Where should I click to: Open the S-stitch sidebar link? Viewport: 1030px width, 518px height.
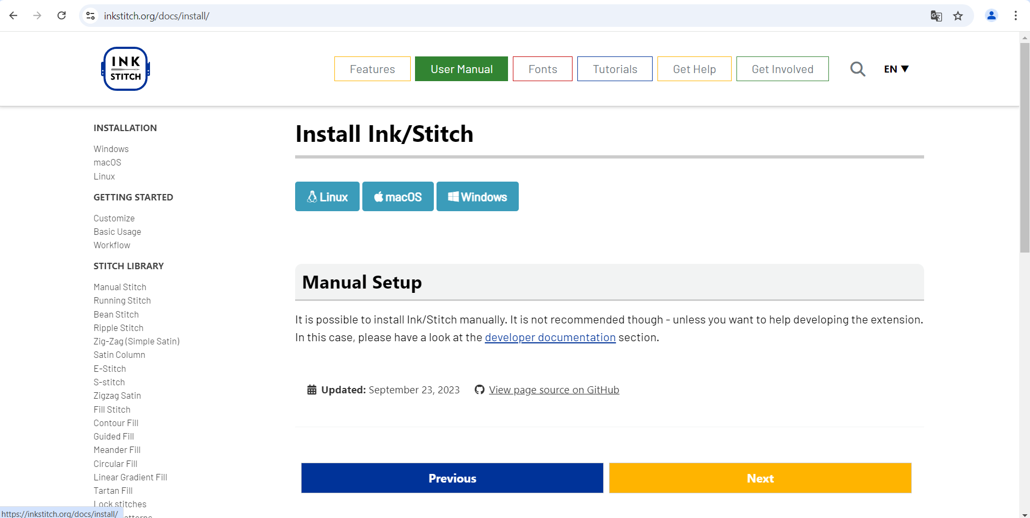click(x=109, y=382)
